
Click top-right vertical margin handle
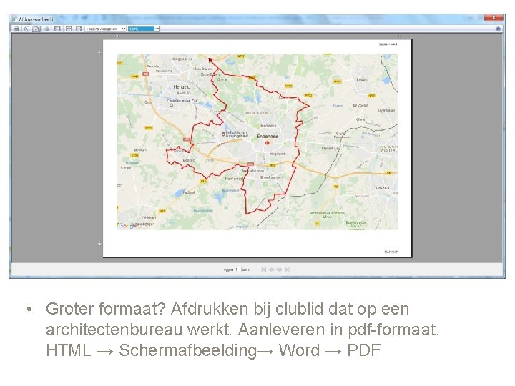pos(398,36)
